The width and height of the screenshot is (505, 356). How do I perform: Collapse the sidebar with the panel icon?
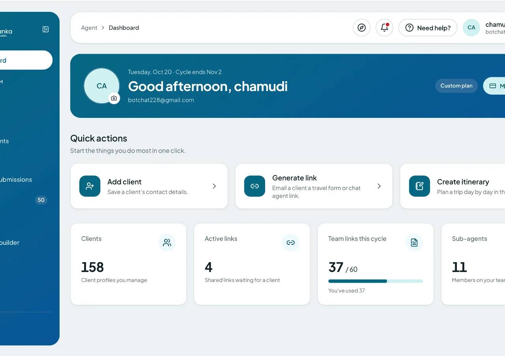click(46, 30)
